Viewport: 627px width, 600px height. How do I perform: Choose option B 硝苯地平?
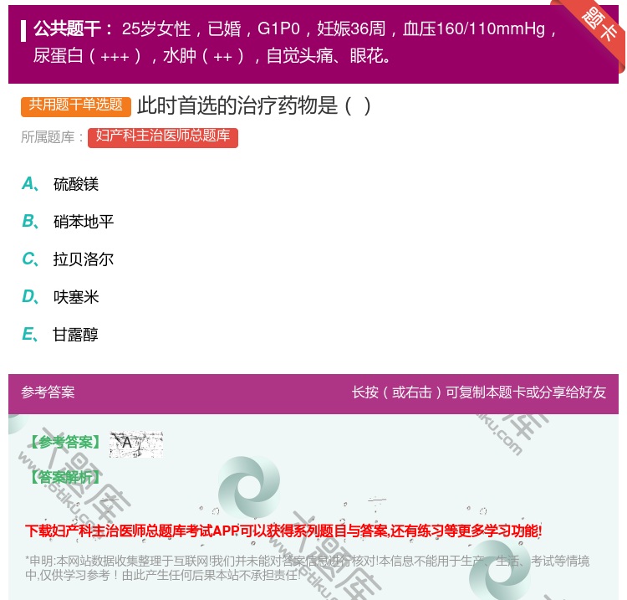[x=83, y=222]
